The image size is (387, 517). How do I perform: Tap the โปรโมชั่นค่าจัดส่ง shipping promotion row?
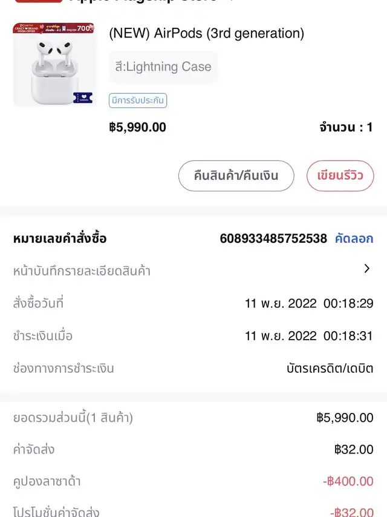pyautogui.click(x=56, y=512)
